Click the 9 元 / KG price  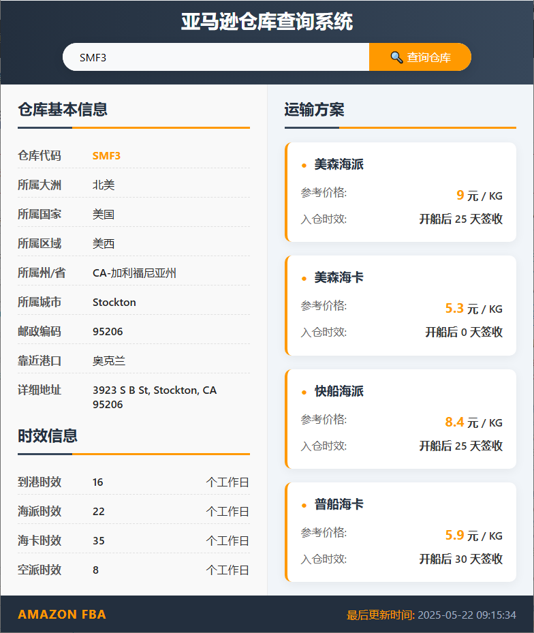click(x=480, y=196)
